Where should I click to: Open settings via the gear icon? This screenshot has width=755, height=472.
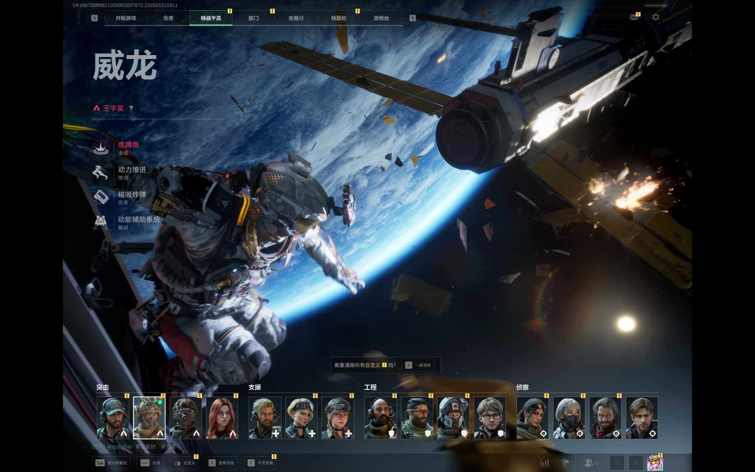656,17
